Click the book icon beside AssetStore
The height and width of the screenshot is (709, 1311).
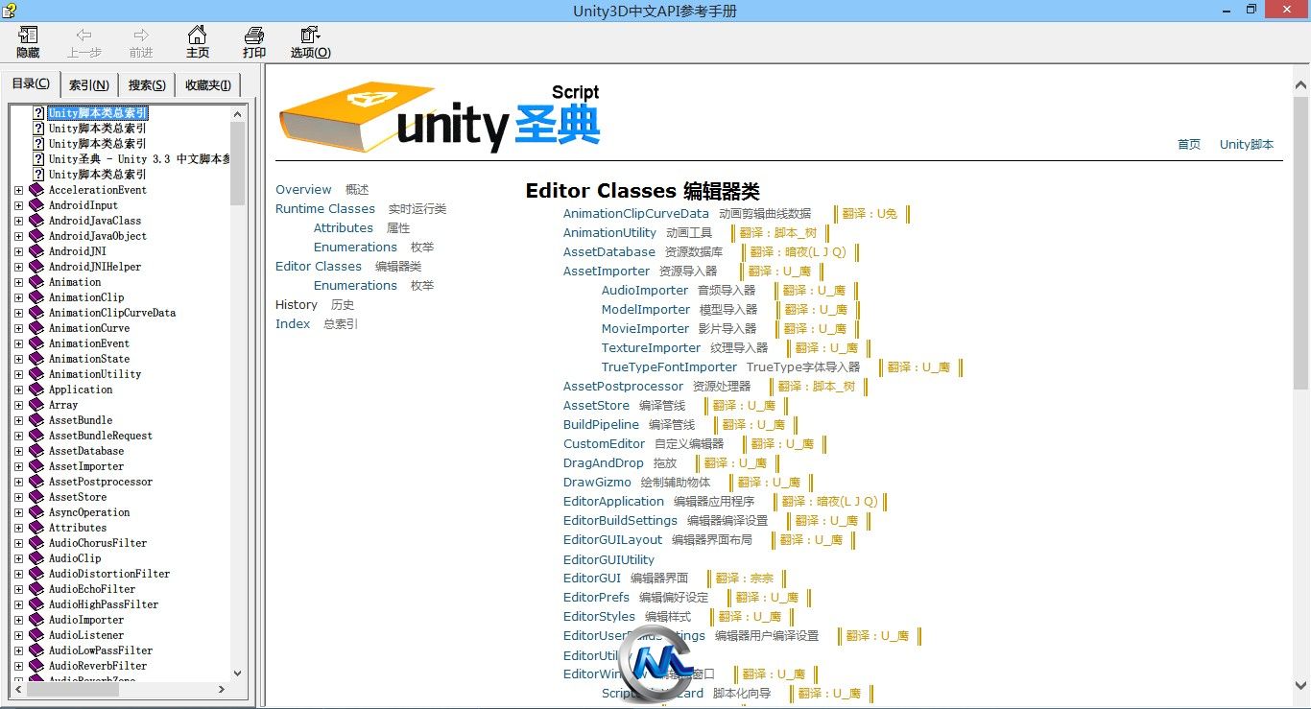point(36,497)
